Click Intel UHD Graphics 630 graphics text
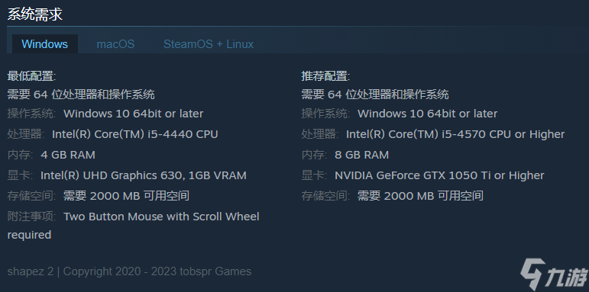This screenshot has width=589, height=292. click(x=144, y=175)
